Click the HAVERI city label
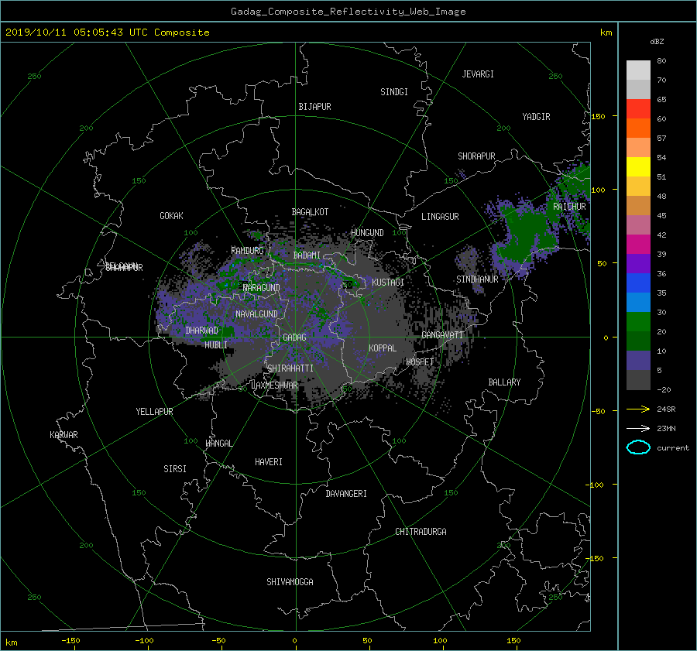Viewport: 697px width, 651px height. click(269, 462)
